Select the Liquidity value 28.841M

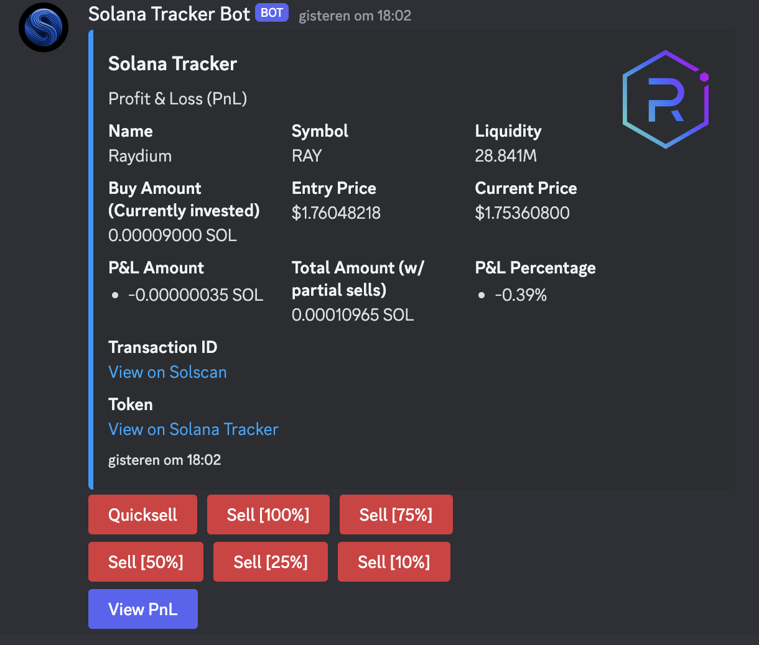tap(505, 156)
